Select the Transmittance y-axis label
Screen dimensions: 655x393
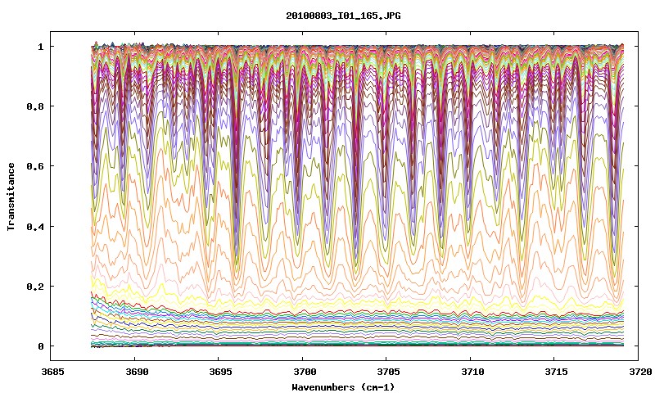[x=11, y=196]
